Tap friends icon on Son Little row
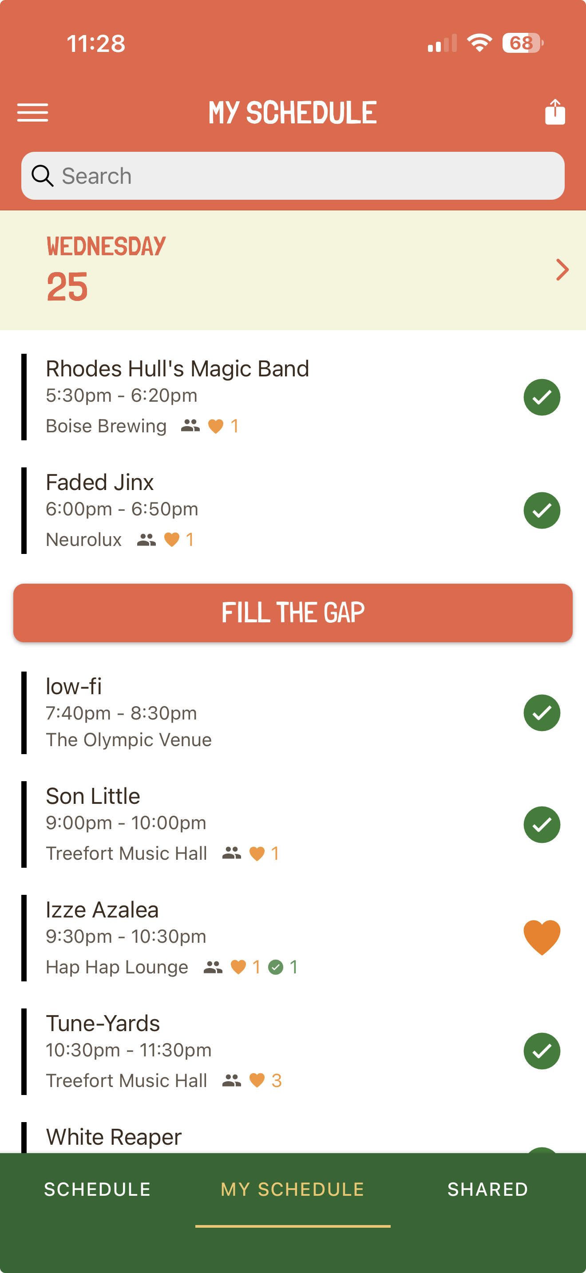586x1273 pixels. click(231, 853)
